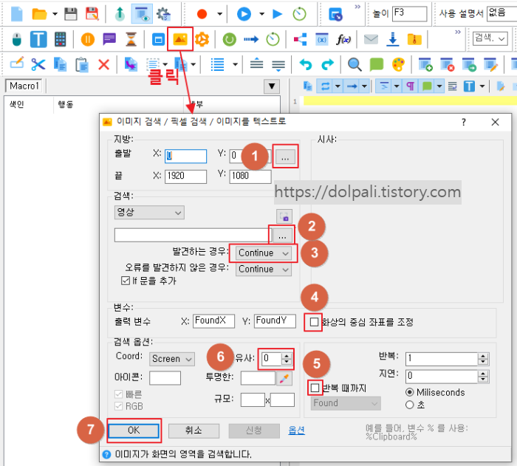This screenshot has width=517, height=466.
Task: Click the orange gear run icon
Action: click(202, 39)
